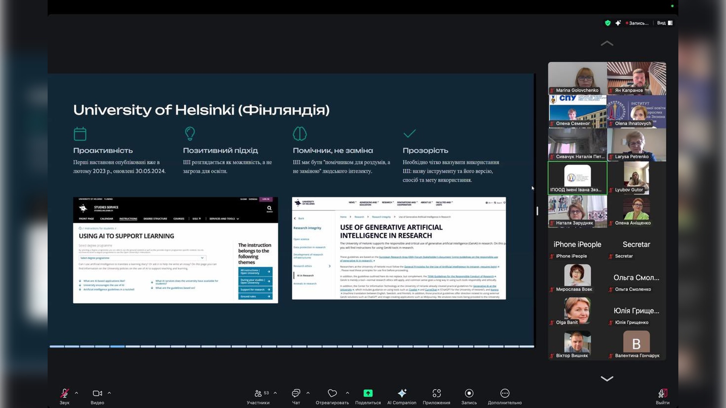
Task: Select Юлія Грищенко participant tile
Action: tap(637, 311)
